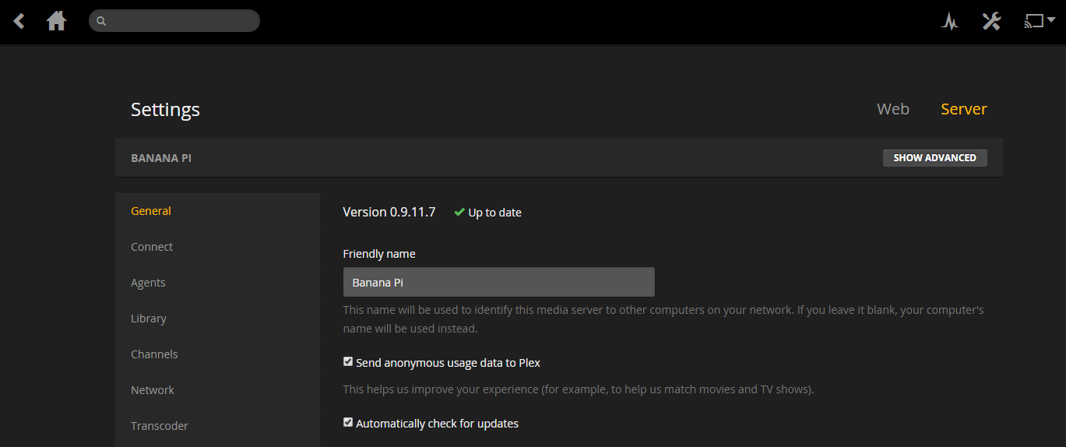Open the activity status pulse icon
Image resolution: width=1066 pixels, height=447 pixels.
948,21
